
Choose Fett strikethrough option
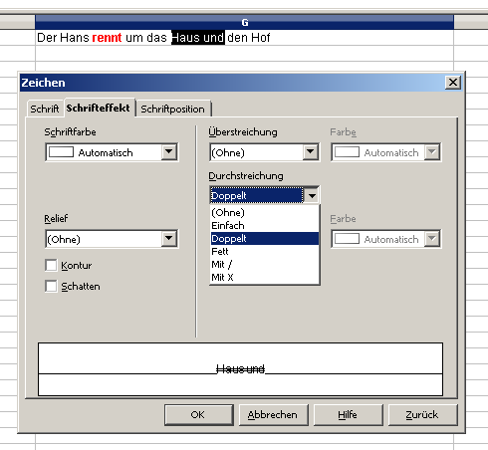(265, 251)
